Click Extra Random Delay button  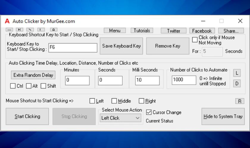[x=33, y=75]
